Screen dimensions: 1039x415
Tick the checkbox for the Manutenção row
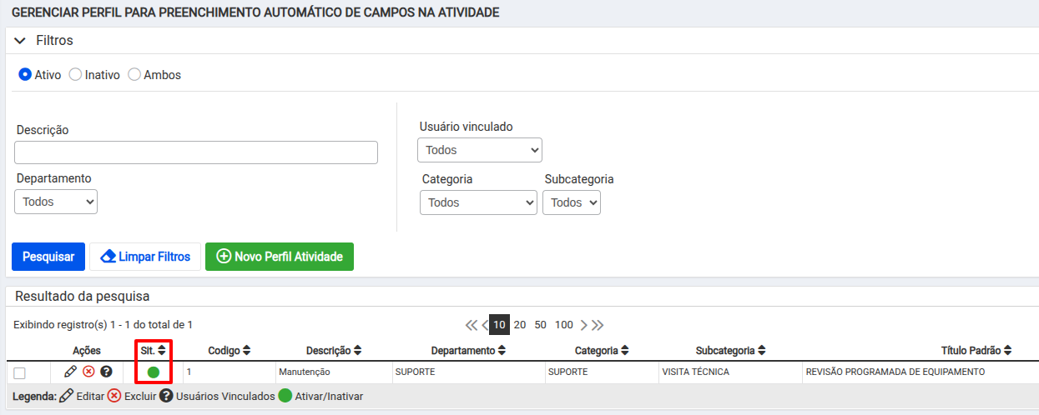click(20, 372)
